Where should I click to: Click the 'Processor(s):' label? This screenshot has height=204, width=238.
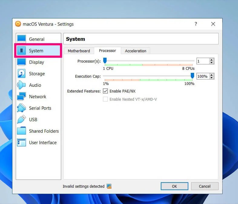pyautogui.click(x=89, y=61)
